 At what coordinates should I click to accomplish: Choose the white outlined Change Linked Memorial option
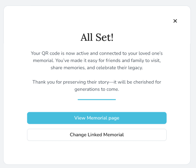tap(97, 135)
